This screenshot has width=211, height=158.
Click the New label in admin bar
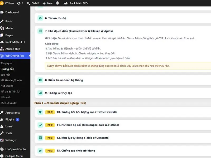pos(50,3)
